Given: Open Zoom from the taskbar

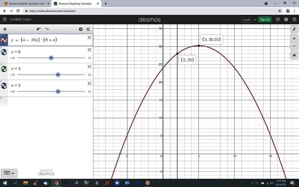Looking at the screenshot, I should coord(117,183).
